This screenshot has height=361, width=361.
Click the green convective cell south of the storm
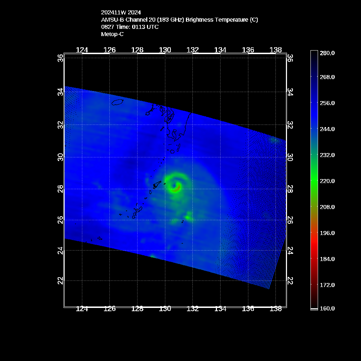coord(188,217)
